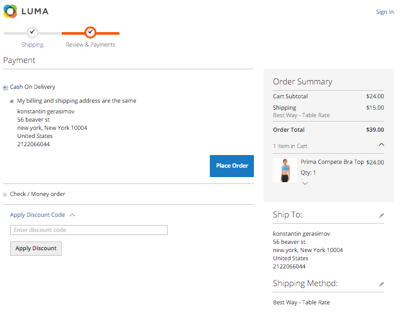This screenshot has width=402, height=317.
Task: Select the Cash On Delivery payment option
Action: (x=5, y=88)
